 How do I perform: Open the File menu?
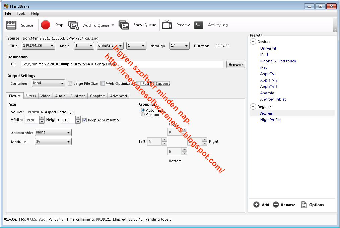click(x=8, y=13)
